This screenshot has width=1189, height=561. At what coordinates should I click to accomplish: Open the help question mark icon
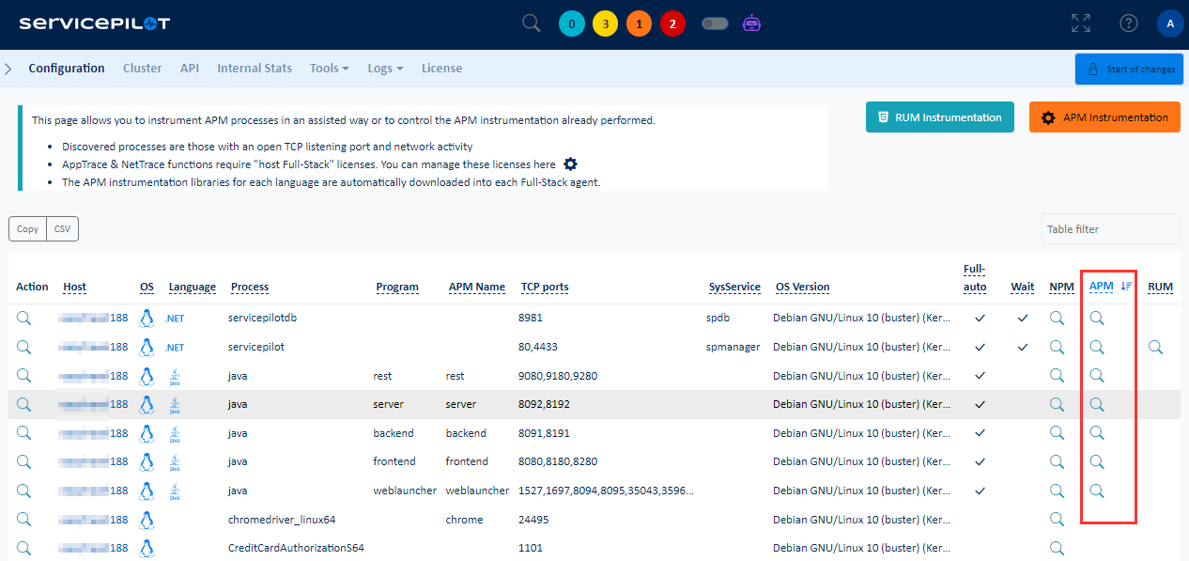click(x=1128, y=23)
